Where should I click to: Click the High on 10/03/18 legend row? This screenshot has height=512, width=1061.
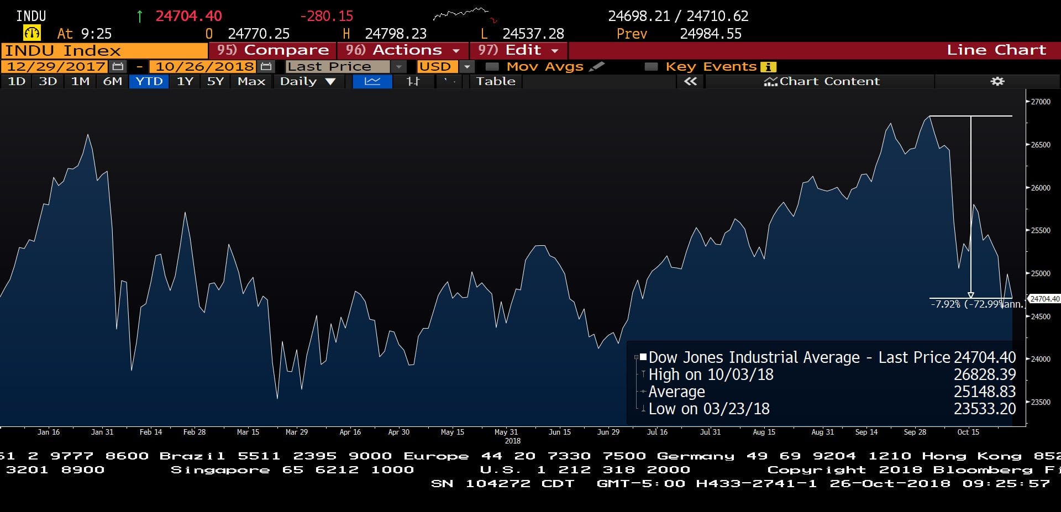click(x=827, y=374)
